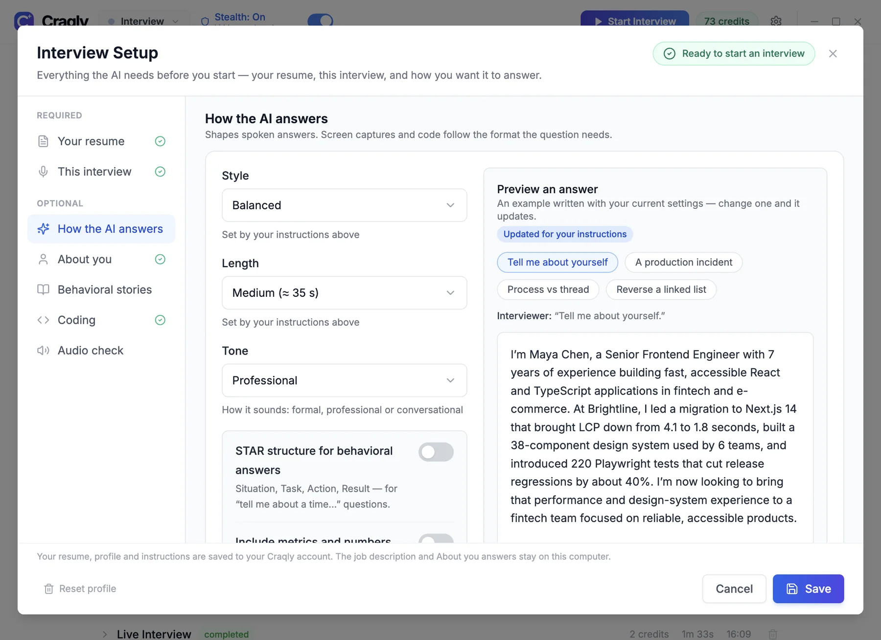The width and height of the screenshot is (881, 640).
Task: Click the Ready to start an interview status
Action: pos(734,54)
